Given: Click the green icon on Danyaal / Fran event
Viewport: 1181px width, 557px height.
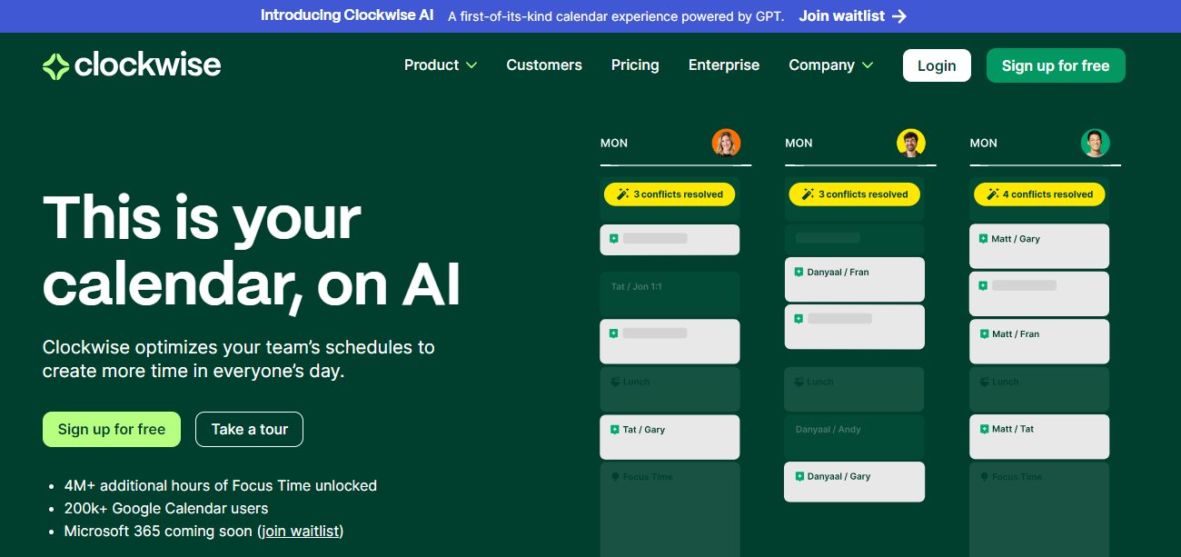Looking at the screenshot, I should coord(799,272).
